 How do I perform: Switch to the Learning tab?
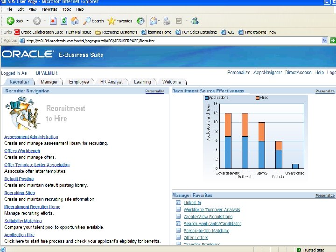(x=142, y=82)
